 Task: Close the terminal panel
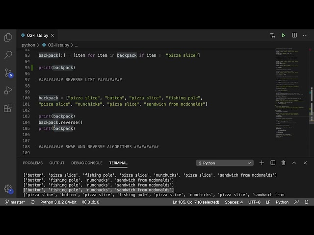[305, 163]
